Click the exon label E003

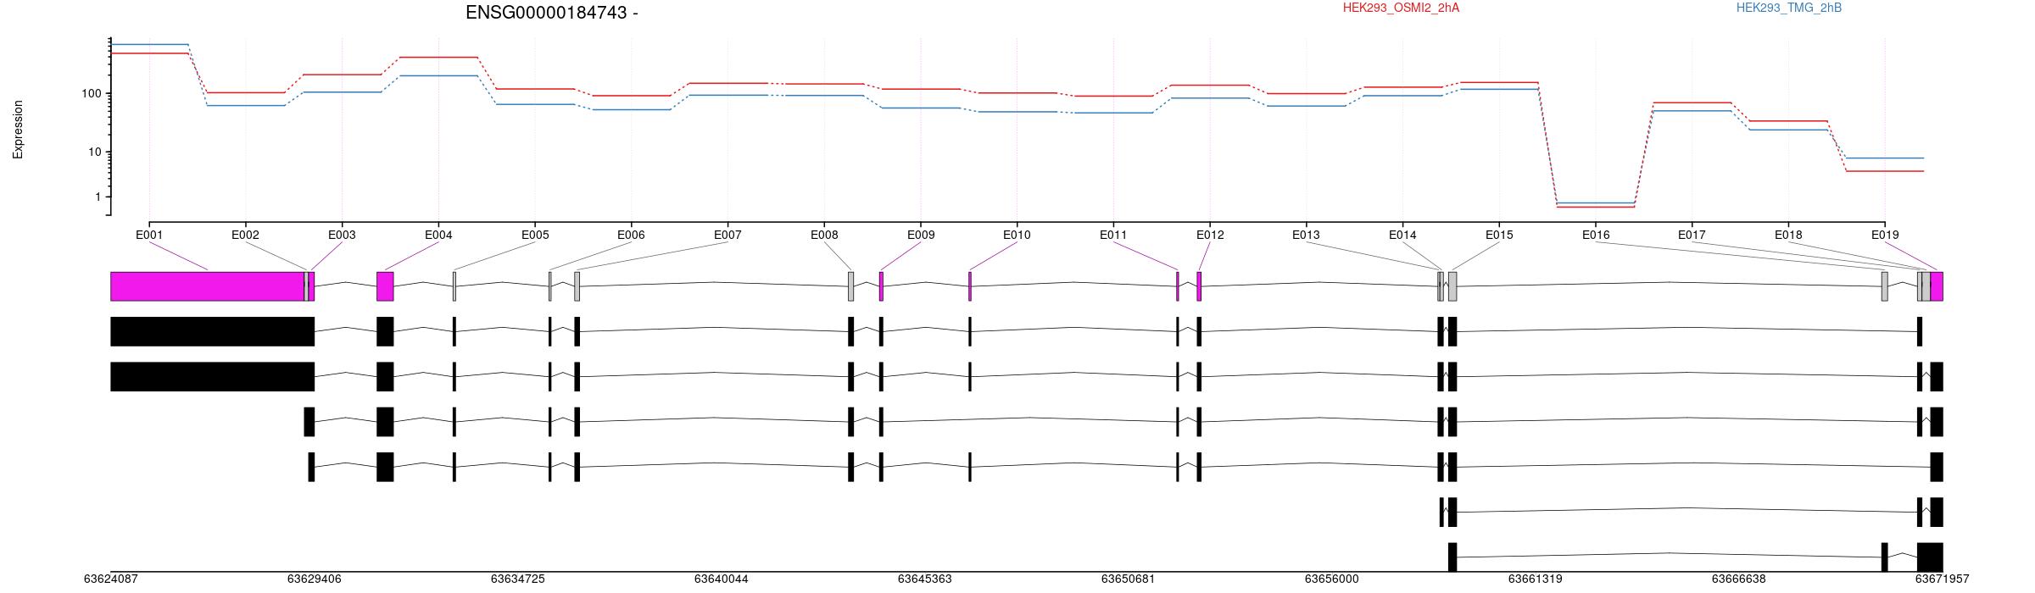342,235
